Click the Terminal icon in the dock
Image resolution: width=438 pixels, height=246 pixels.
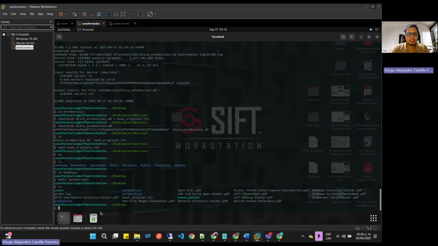coord(63,218)
